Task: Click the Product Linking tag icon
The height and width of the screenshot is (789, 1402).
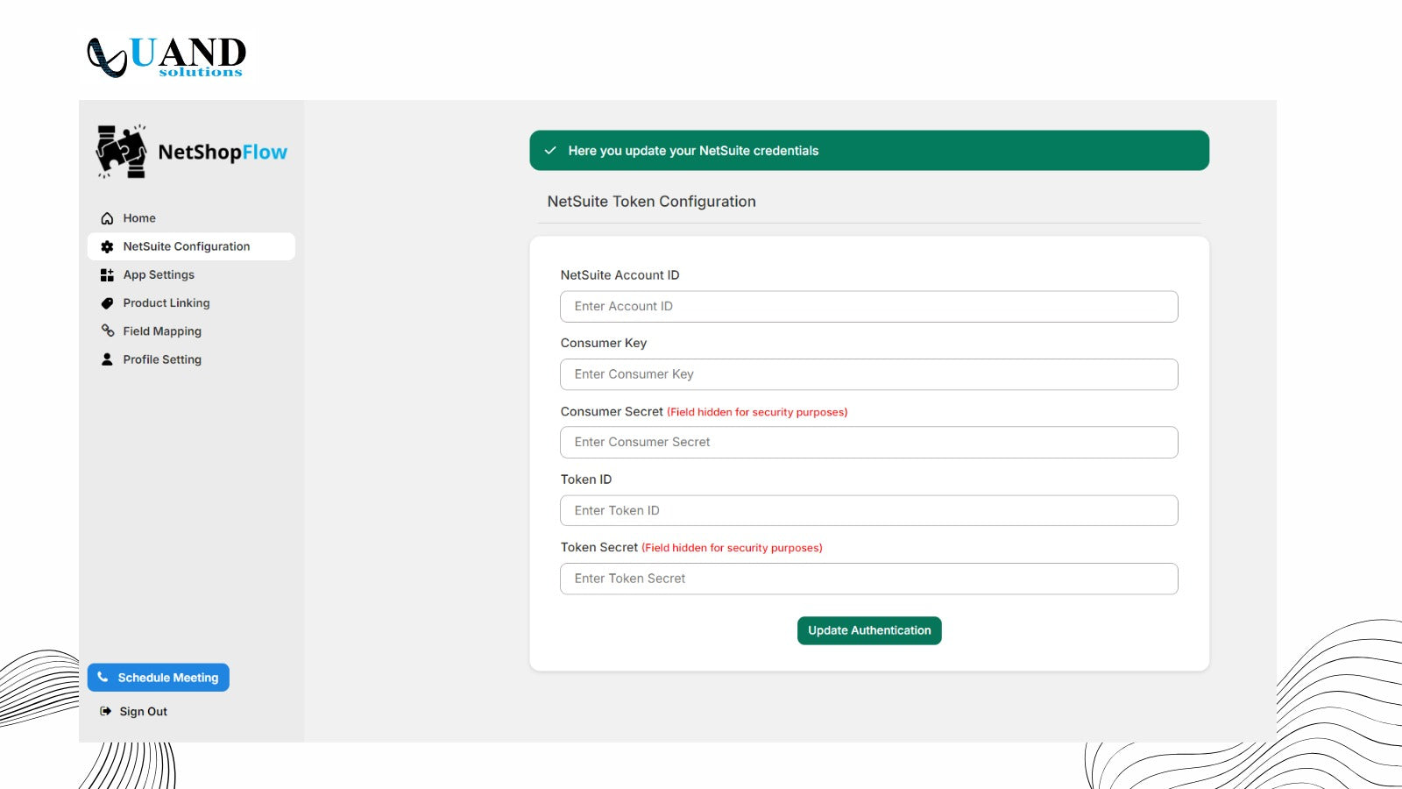Action: [106, 302]
